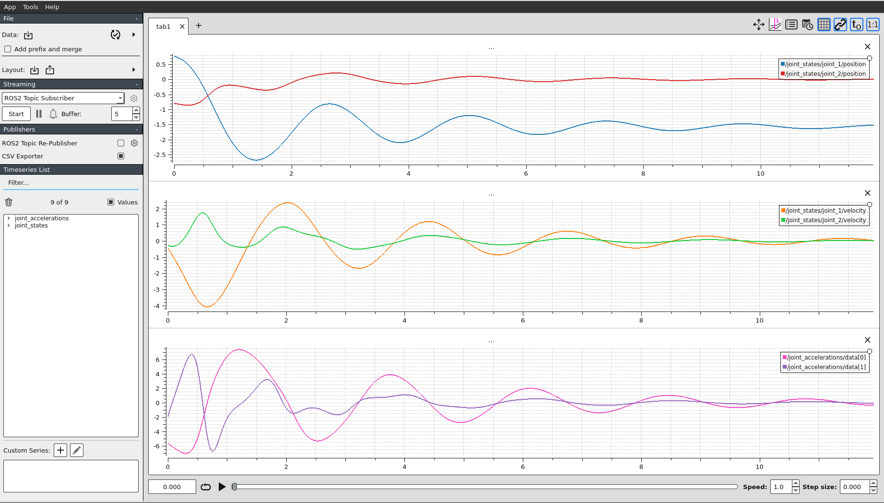This screenshot has height=503, width=884.
Task: Toggle ROS2 Topic Re-Publisher checkbox
Action: click(x=121, y=143)
